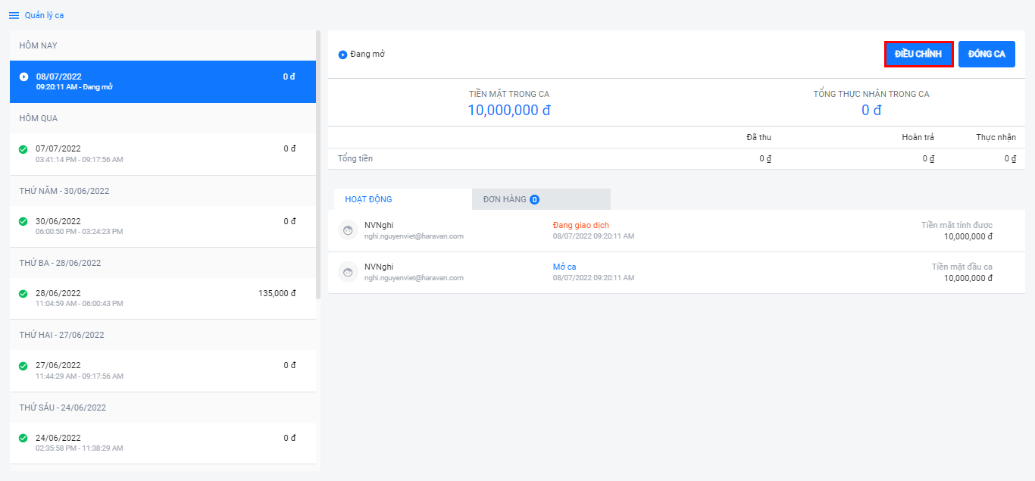1035x481 pixels.
Task: Select the 24/06/2022 shift entry
Action: click(163, 443)
